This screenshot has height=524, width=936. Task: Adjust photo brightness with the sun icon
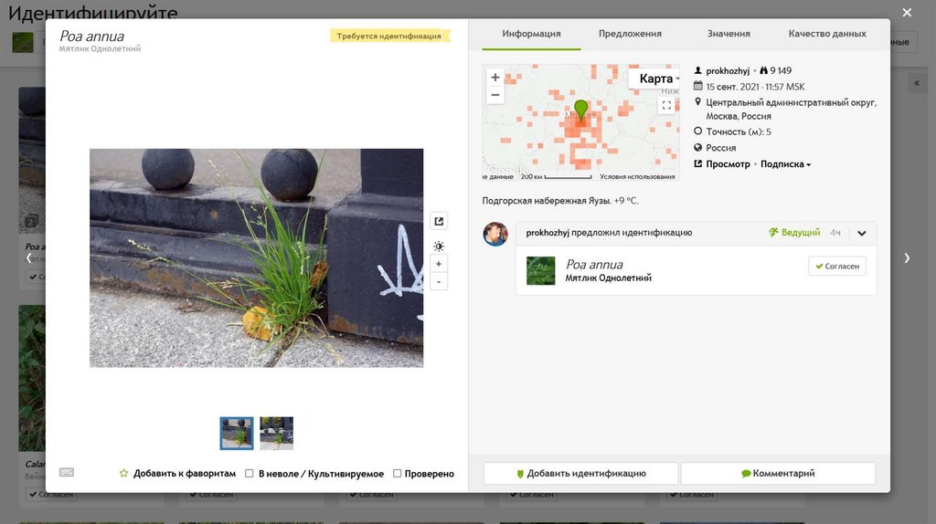tap(439, 246)
